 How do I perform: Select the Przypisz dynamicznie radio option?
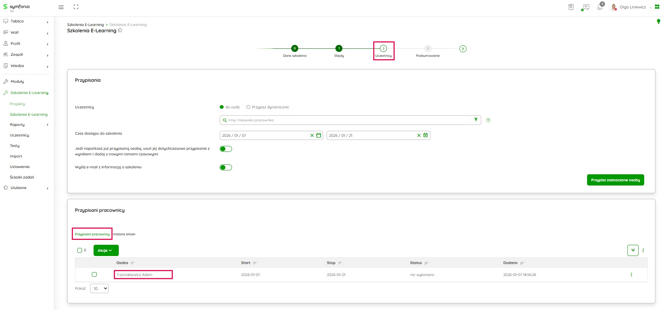tap(248, 107)
